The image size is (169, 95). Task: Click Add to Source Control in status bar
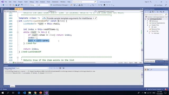[x=154, y=89]
